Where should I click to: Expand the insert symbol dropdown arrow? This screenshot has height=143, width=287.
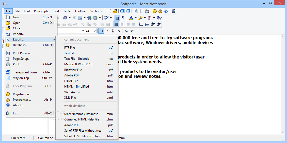tap(70, 18)
